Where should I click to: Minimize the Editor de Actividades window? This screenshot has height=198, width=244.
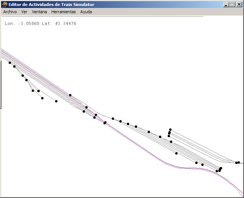coord(226,5)
